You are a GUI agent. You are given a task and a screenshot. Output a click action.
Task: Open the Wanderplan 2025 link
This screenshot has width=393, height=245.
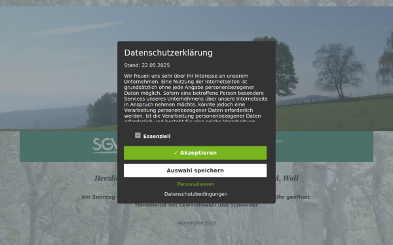point(196,223)
